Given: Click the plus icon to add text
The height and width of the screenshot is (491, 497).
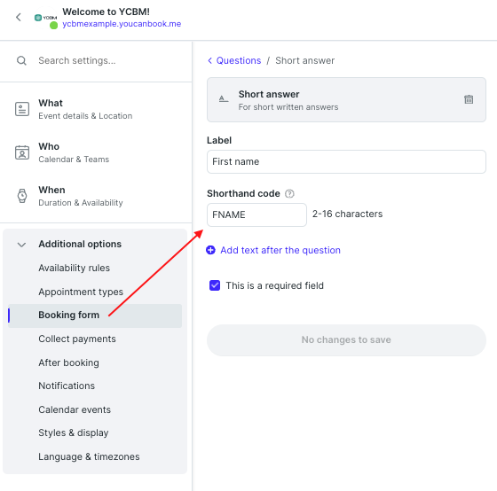Looking at the screenshot, I should 211,250.
